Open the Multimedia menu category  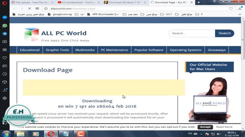click(85, 50)
